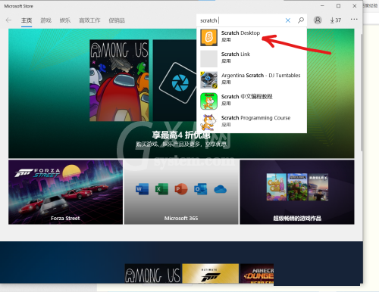This screenshot has height=292, width=379.
Task: Open the 高效工作 tab
Action: point(89,20)
